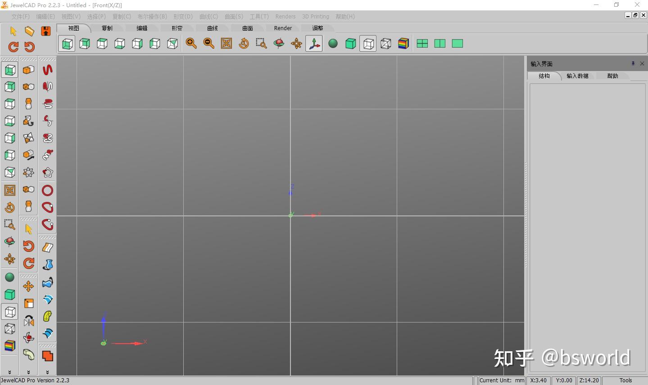
Task: Select the arrow selection tool
Action: pyautogui.click(x=13, y=30)
